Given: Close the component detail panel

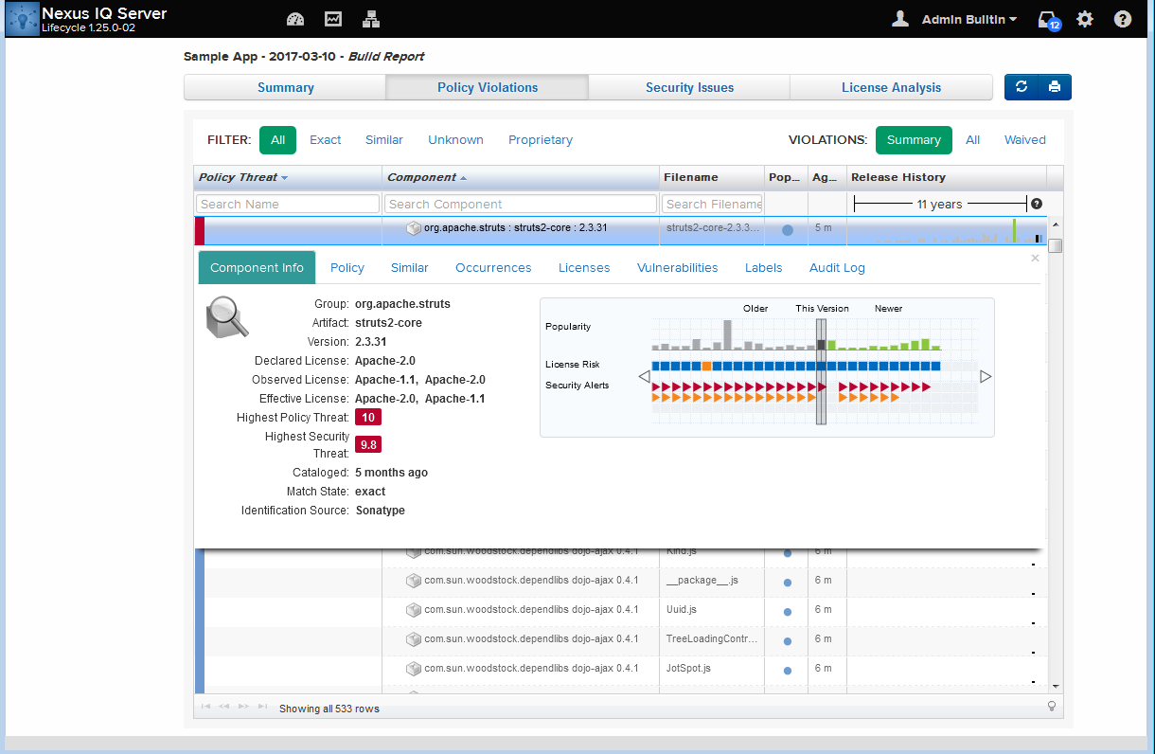Looking at the screenshot, I should pos(1035,258).
